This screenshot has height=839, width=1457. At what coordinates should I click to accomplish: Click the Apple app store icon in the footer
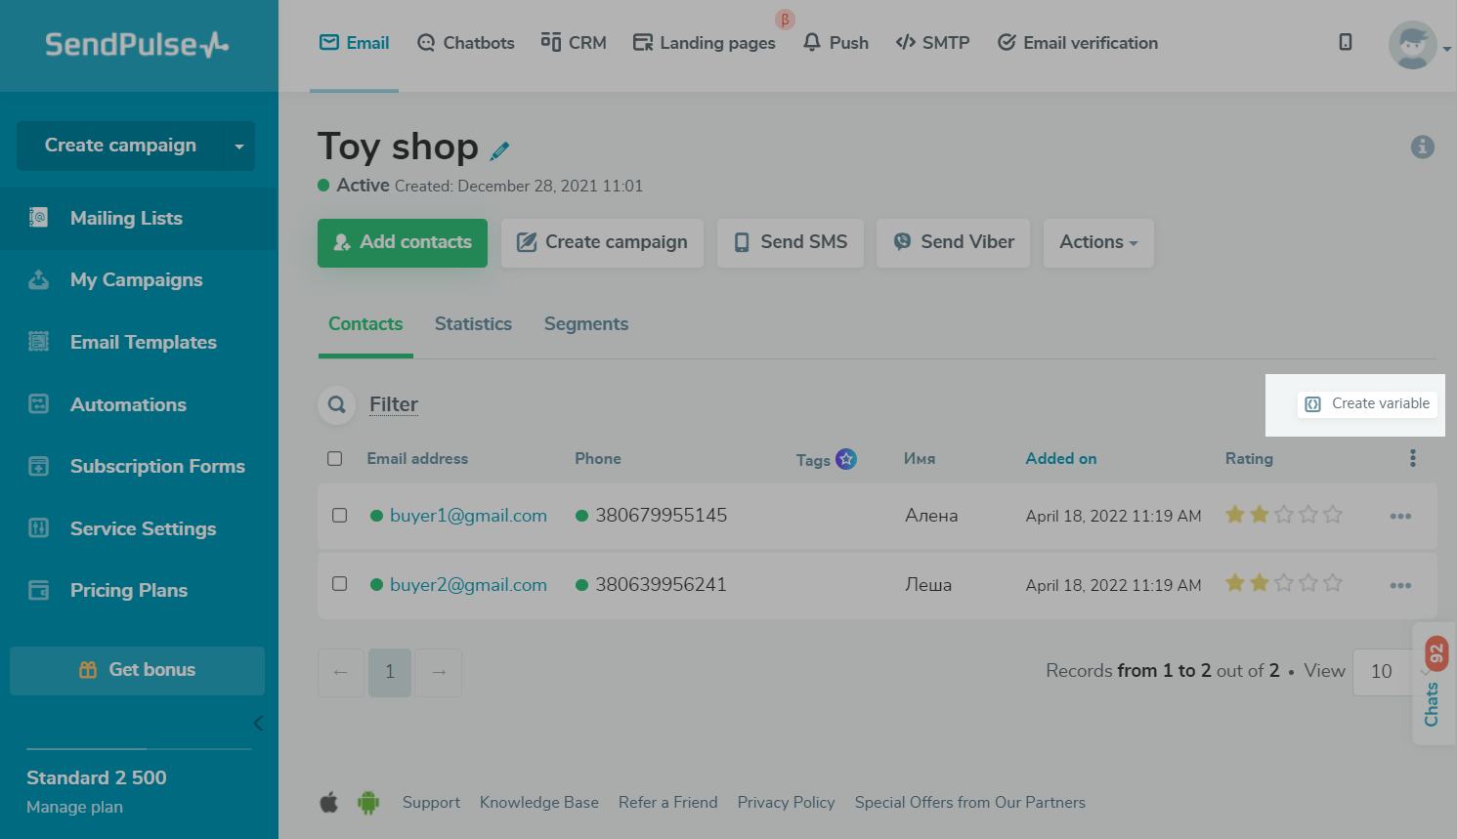(329, 803)
